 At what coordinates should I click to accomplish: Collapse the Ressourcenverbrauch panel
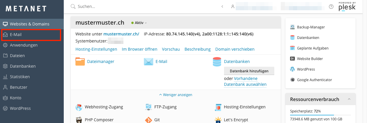pos(349,99)
